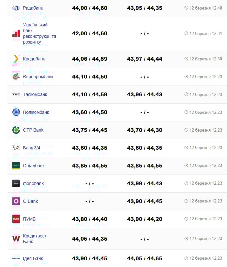Open the Радабанк bank link
The width and height of the screenshot is (227, 267).
[x=33, y=8]
